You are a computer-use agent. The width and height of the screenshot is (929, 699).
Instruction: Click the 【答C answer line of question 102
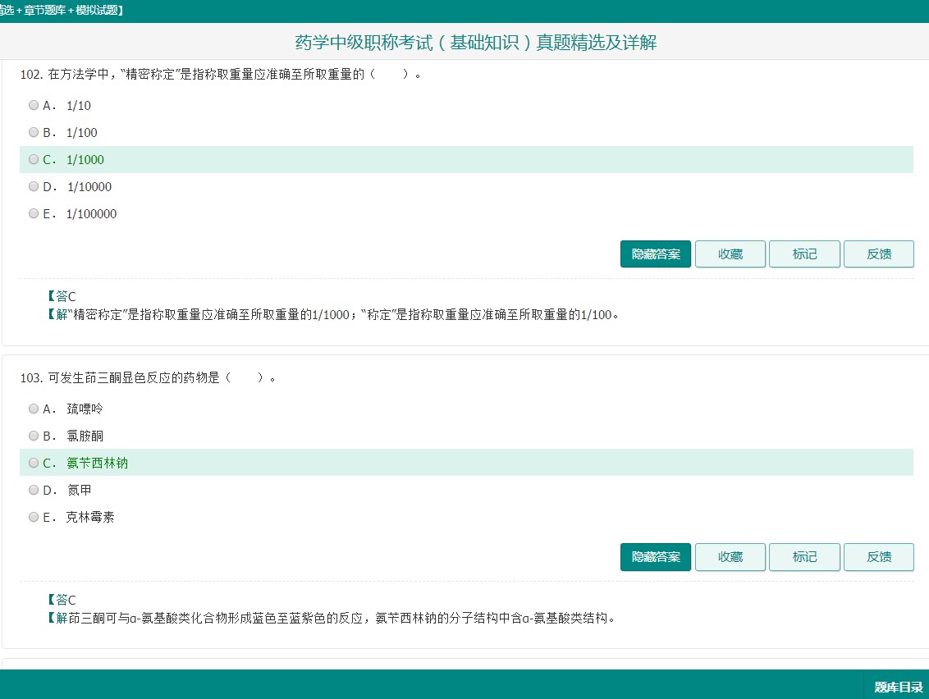click(62, 296)
